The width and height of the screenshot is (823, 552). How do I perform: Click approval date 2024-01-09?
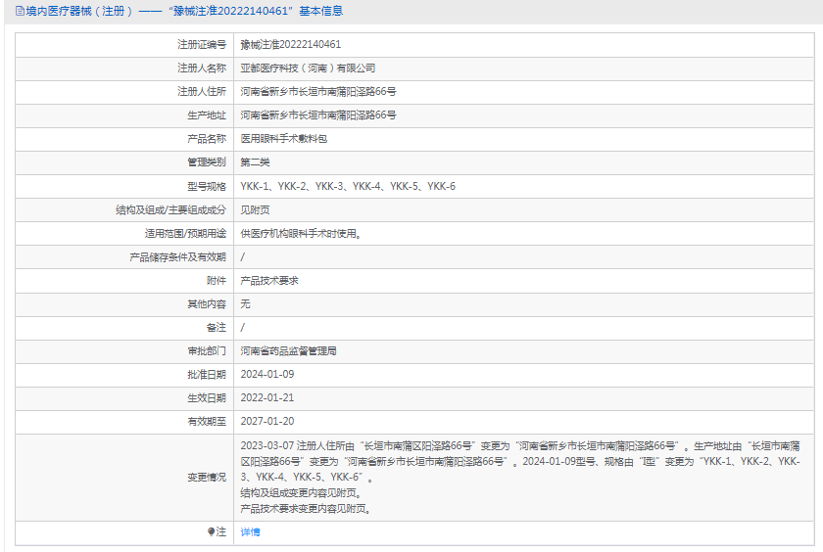(x=267, y=374)
